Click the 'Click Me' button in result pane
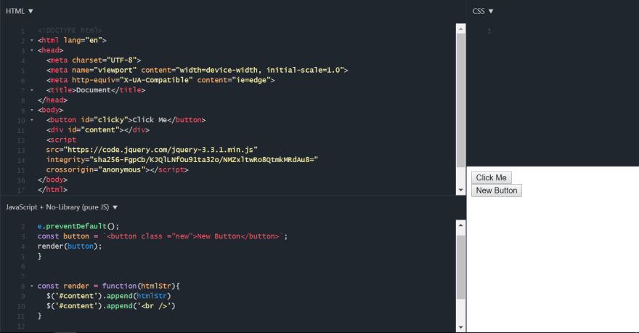Image resolution: width=639 pixels, height=333 pixels. [491, 177]
